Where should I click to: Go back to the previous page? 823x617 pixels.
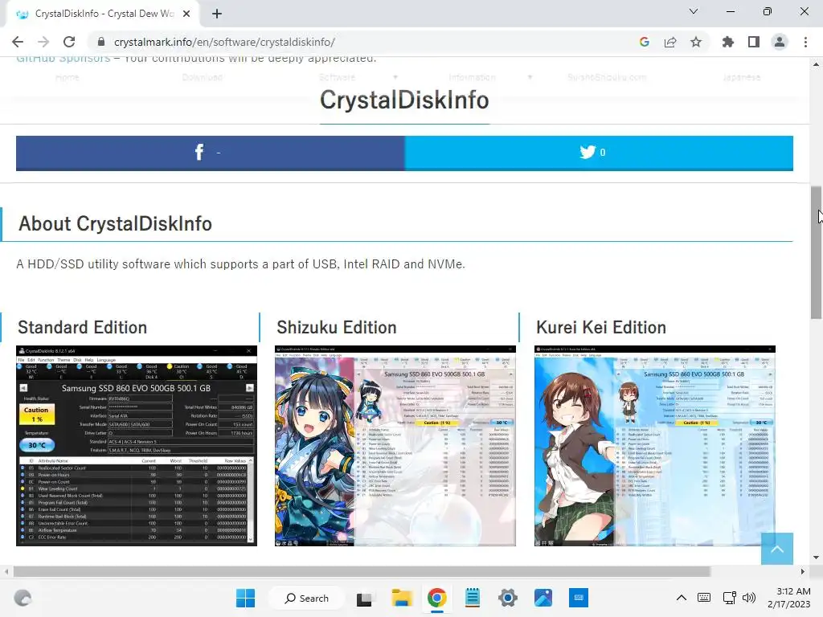pyautogui.click(x=18, y=42)
